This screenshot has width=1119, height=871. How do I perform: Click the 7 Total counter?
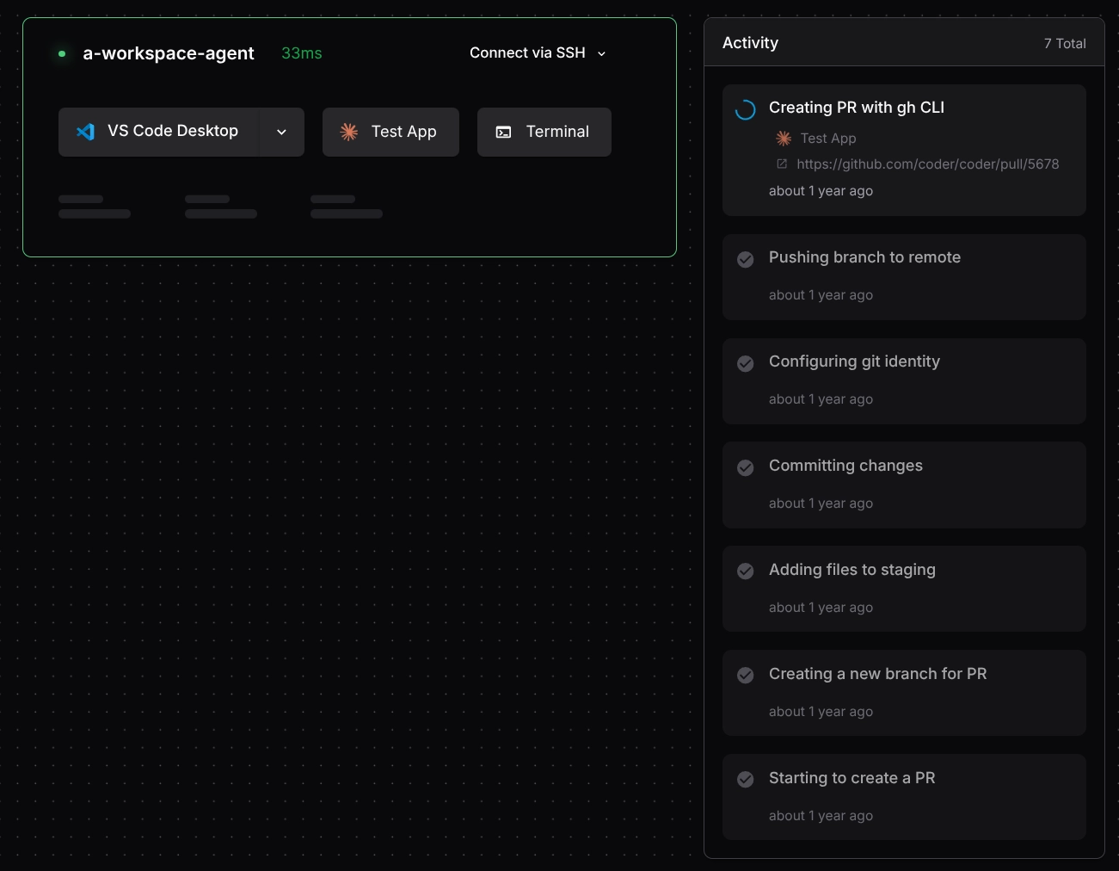coord(1065,43)
